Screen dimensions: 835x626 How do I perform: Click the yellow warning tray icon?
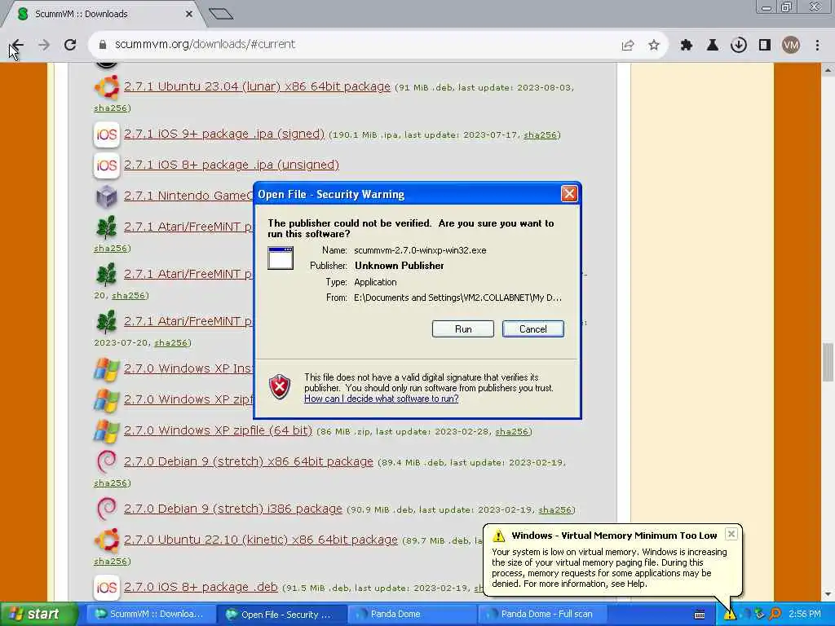(729, 615)
